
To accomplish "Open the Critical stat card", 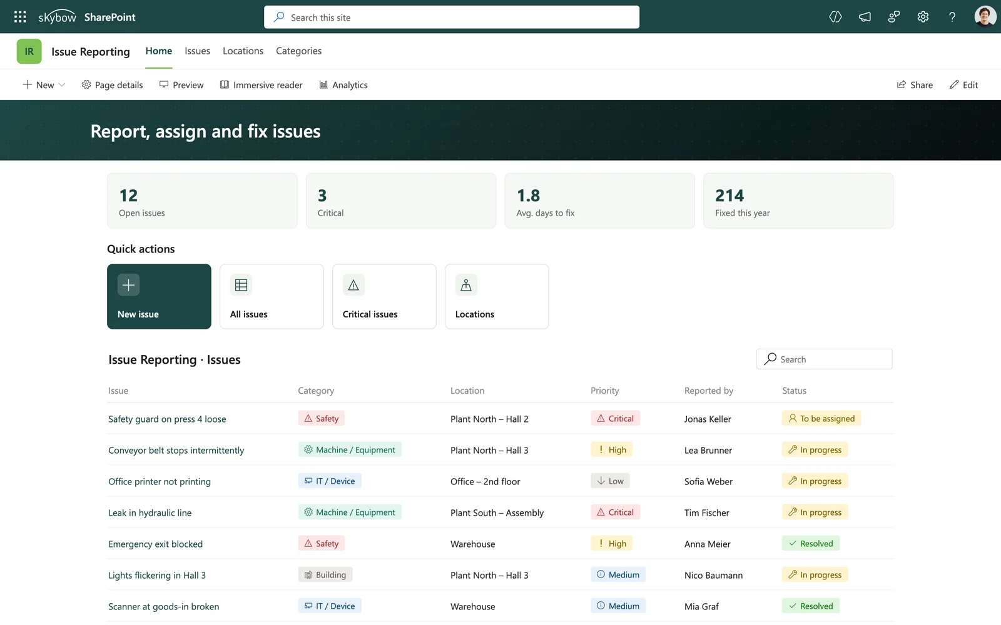I will point(401,201).
